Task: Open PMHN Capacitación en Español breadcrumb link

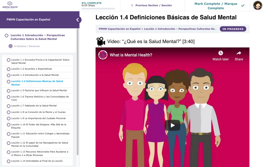Action: coord(119,29)
